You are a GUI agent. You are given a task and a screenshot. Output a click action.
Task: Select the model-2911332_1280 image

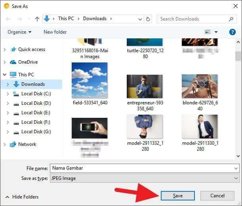pos(145,127)
